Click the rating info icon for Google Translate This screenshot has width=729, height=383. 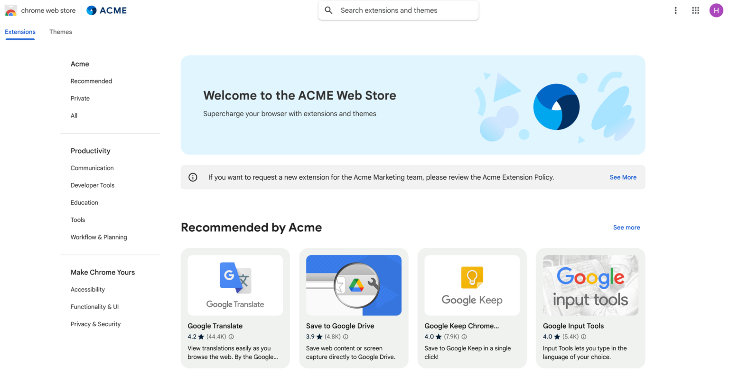tap(231, 337)
